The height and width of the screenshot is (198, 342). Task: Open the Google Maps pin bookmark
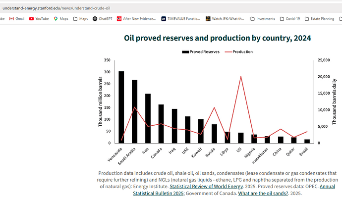[x=61, y=19]
